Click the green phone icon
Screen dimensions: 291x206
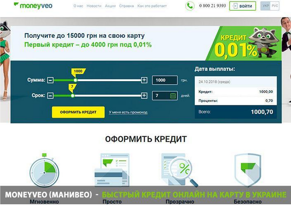[x=190, y=6]
